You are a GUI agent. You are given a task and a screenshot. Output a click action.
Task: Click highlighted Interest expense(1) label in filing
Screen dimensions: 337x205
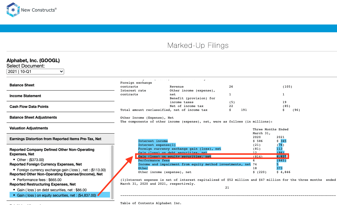click(x=157, y=145)
